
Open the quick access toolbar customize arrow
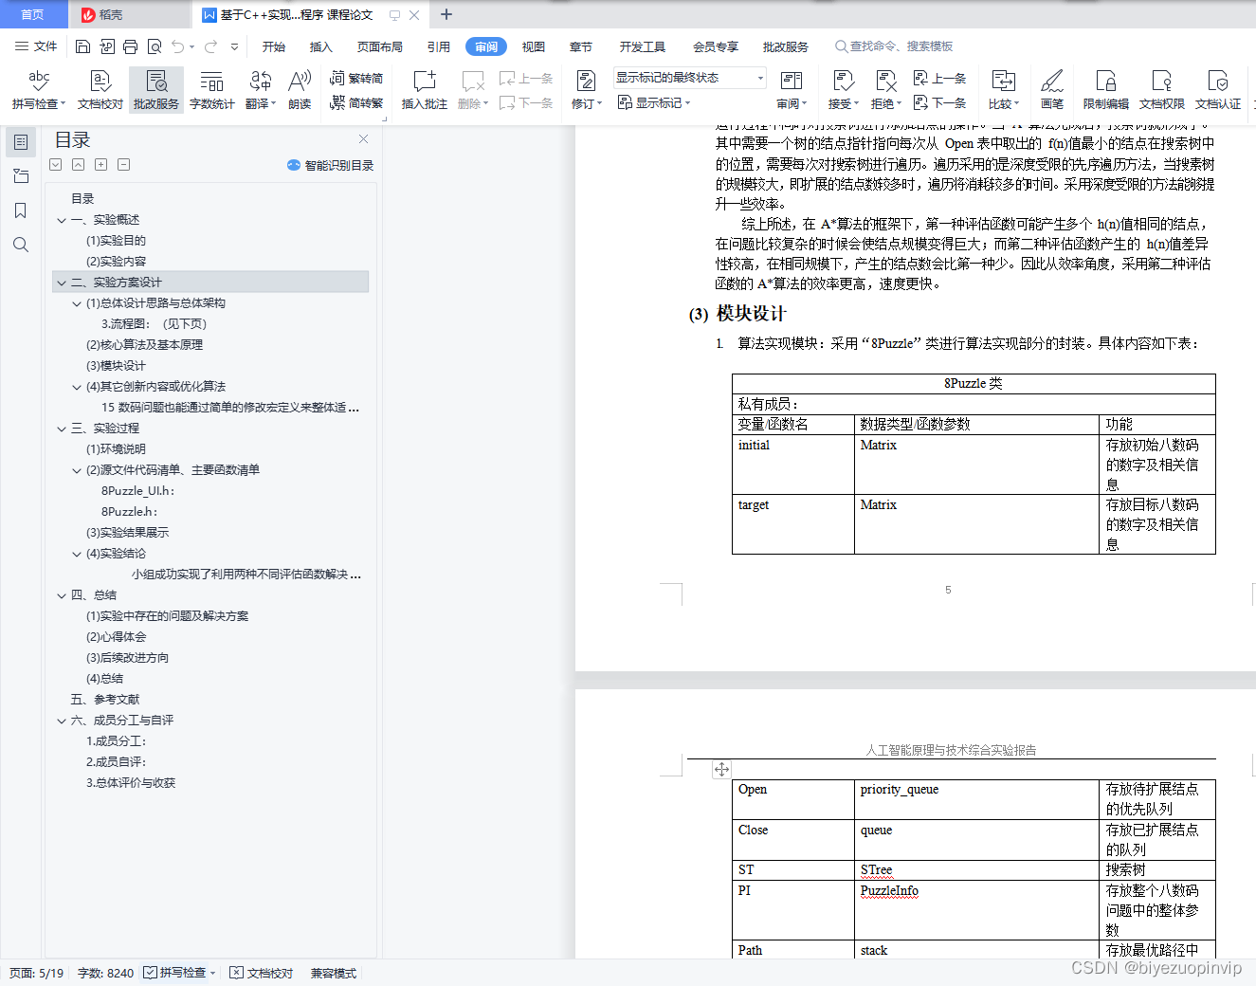[x=234, y=46]
